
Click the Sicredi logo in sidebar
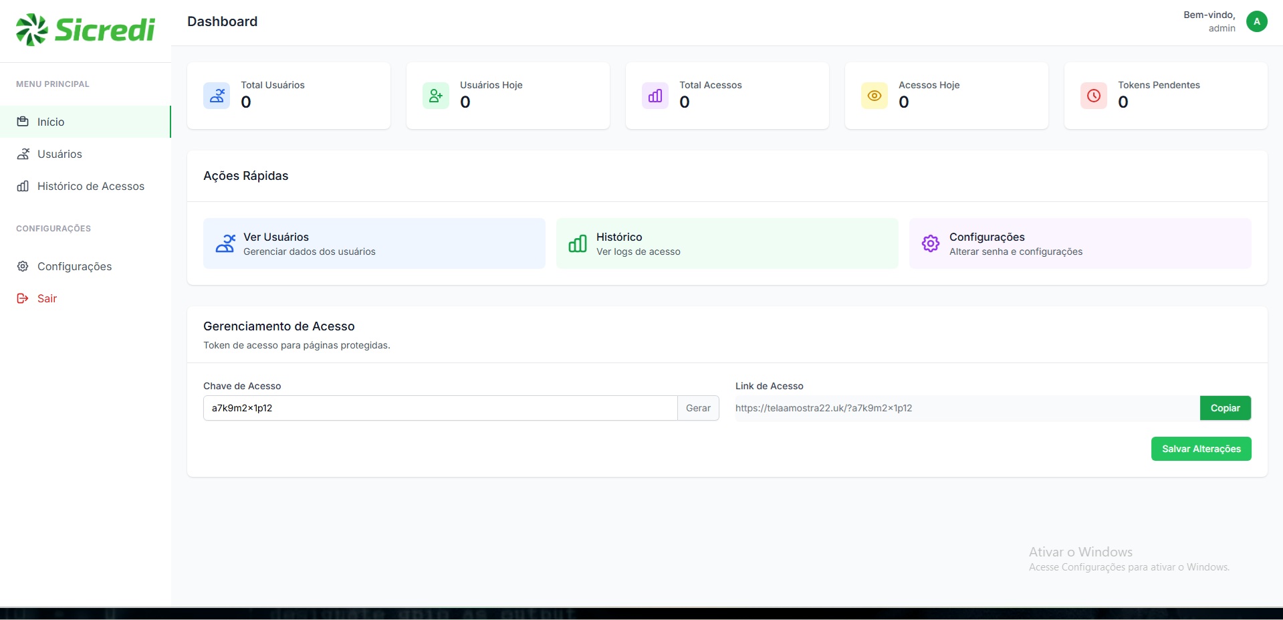(86, 30)
